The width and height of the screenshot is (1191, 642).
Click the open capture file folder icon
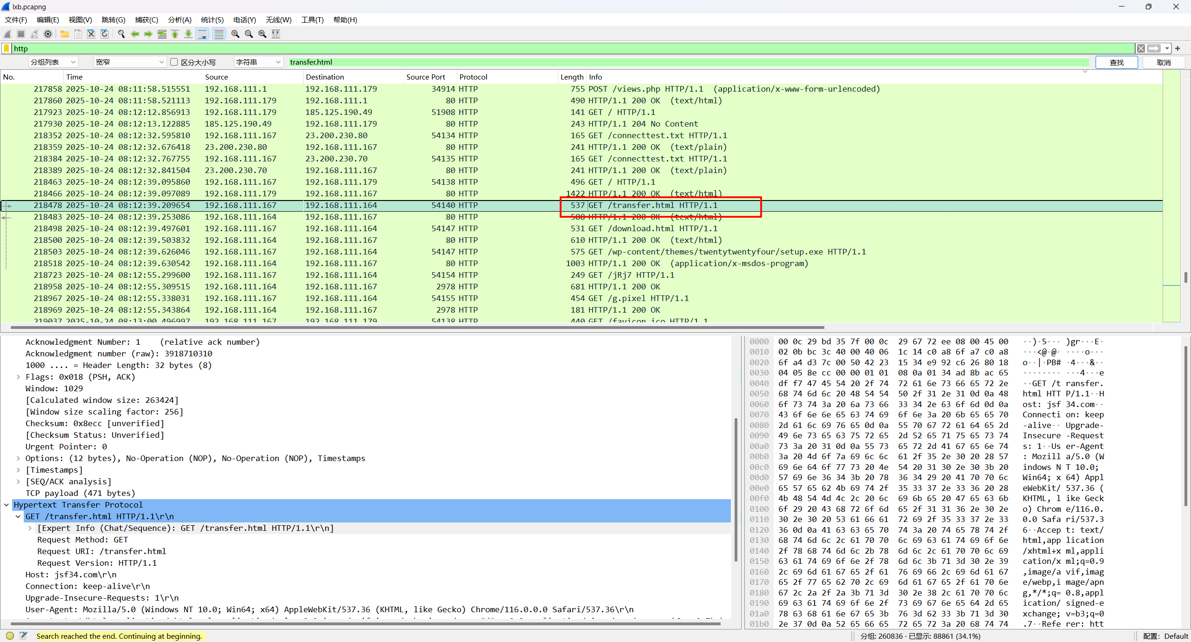(x=65, y=34)
